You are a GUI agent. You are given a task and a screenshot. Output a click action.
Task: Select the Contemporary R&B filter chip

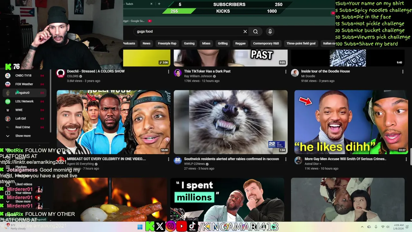266,43
